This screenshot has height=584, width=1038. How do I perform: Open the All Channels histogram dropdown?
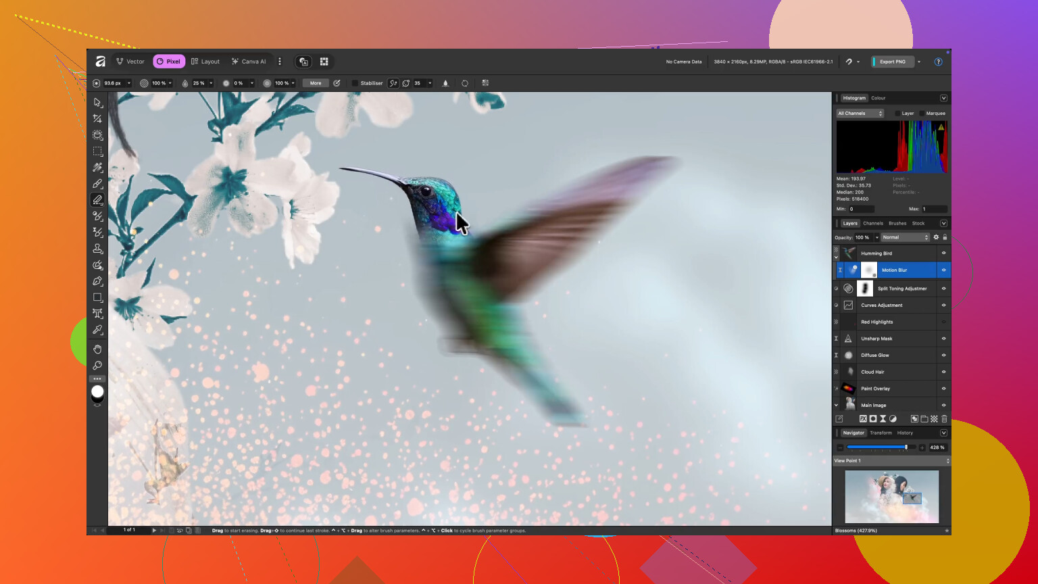(860, 114)
